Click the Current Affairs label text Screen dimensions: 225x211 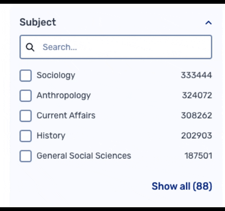coord(66,115)
